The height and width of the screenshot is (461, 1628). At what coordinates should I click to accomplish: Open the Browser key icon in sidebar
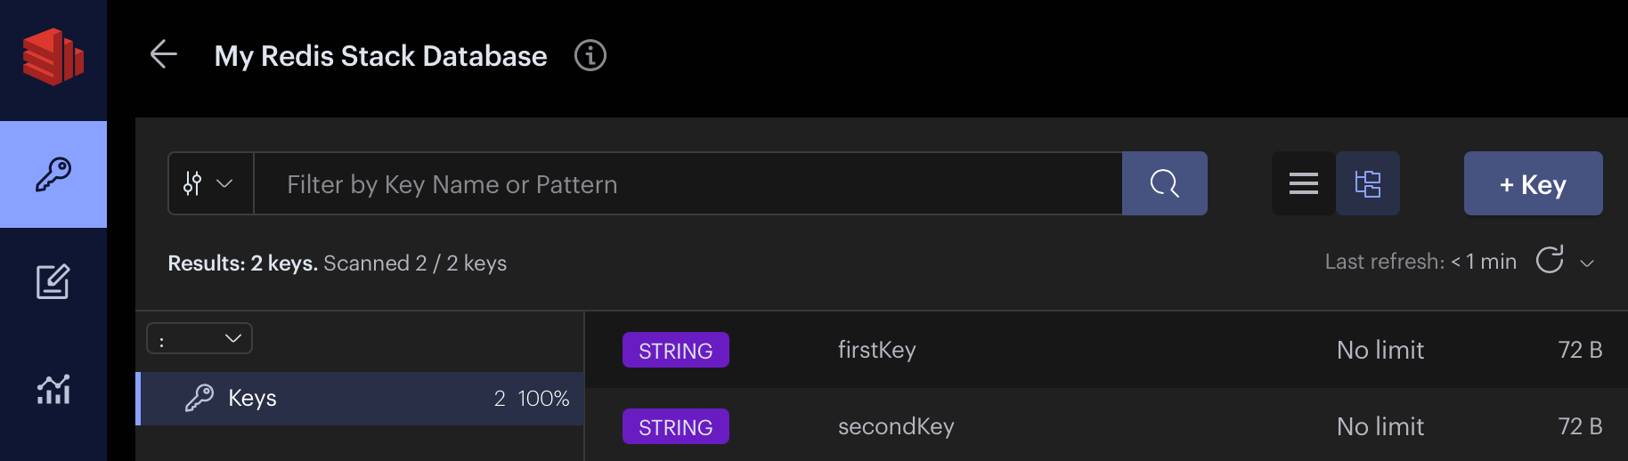[53, 174]
